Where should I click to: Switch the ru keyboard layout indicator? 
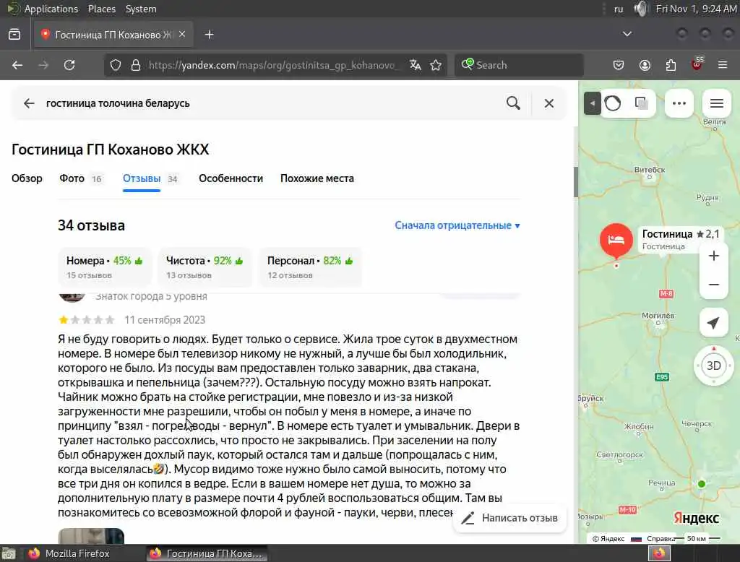pos(619,9)
